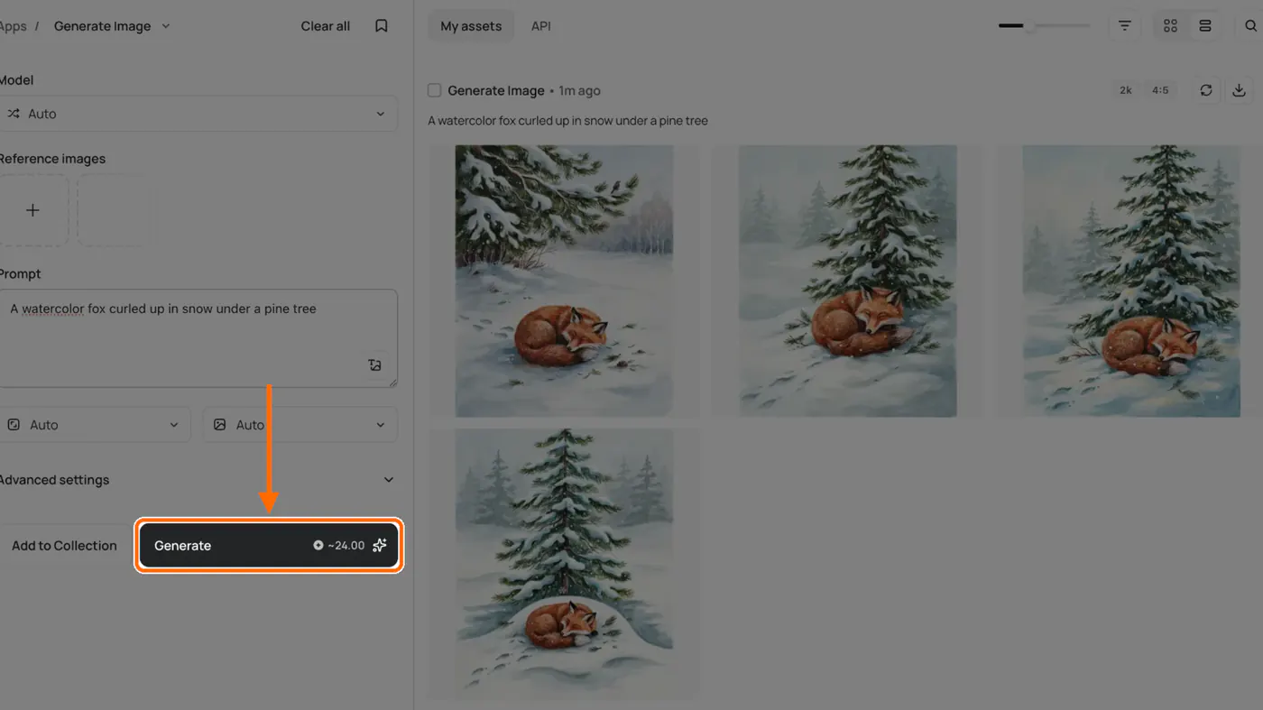Switch to list view layout
Image resolution: width=1263 pixels, height=710 pixels.
(1205, 26)
